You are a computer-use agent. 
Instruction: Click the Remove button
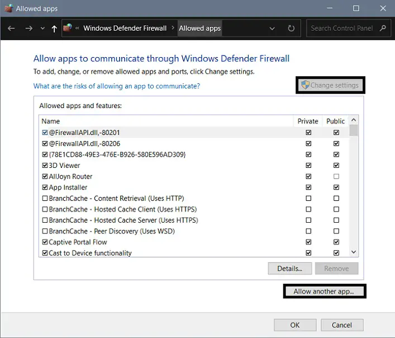click(336, 269)
